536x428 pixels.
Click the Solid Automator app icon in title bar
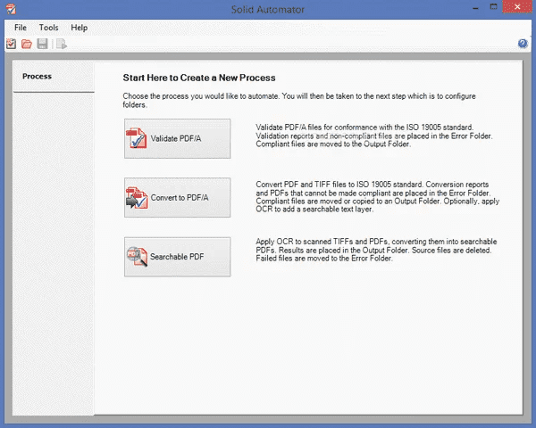coord(11,9)
